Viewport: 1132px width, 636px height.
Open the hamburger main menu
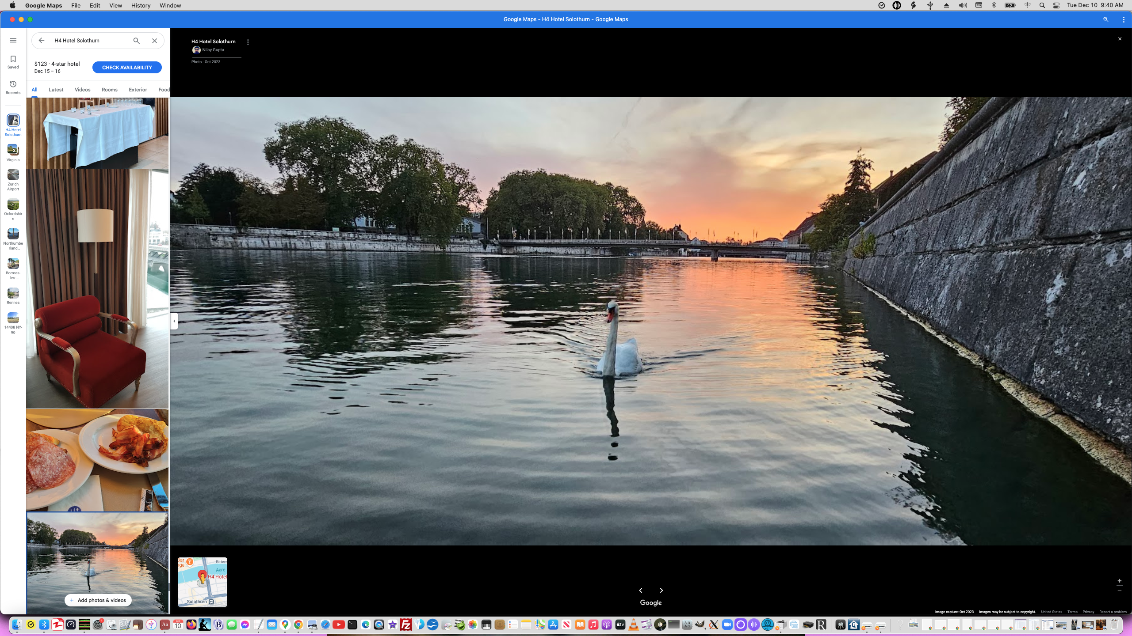(x=13, y=40)
